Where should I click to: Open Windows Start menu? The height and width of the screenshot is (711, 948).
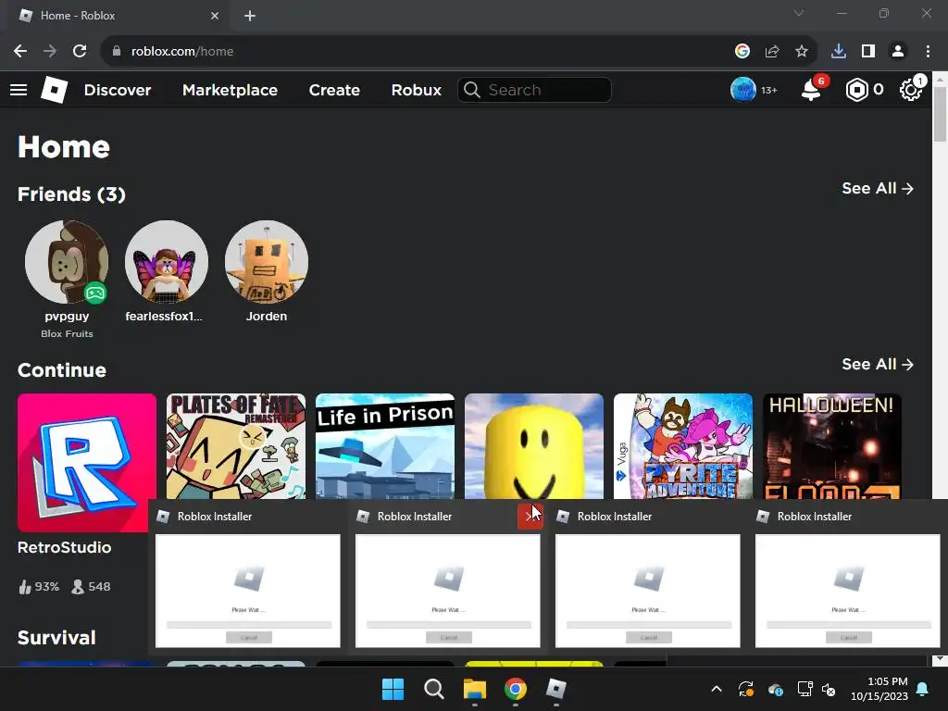click(x=393, y=689)
